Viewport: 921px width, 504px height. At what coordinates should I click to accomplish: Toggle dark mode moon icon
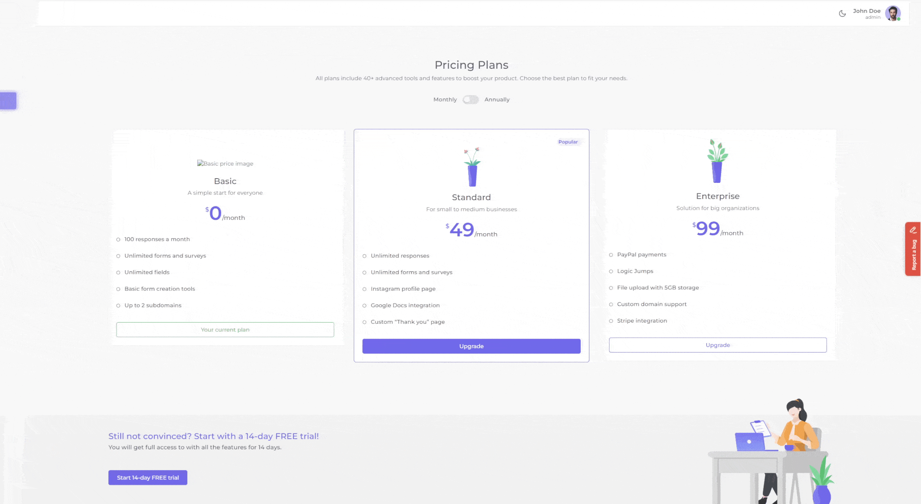coord(842,14)
